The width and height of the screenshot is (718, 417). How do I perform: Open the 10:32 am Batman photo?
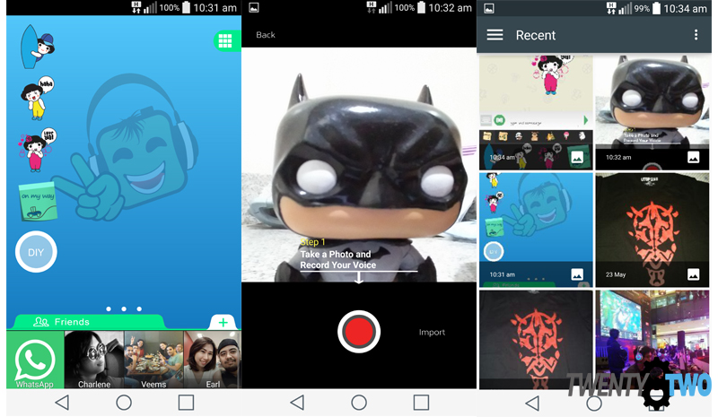(x=652, y=113)
